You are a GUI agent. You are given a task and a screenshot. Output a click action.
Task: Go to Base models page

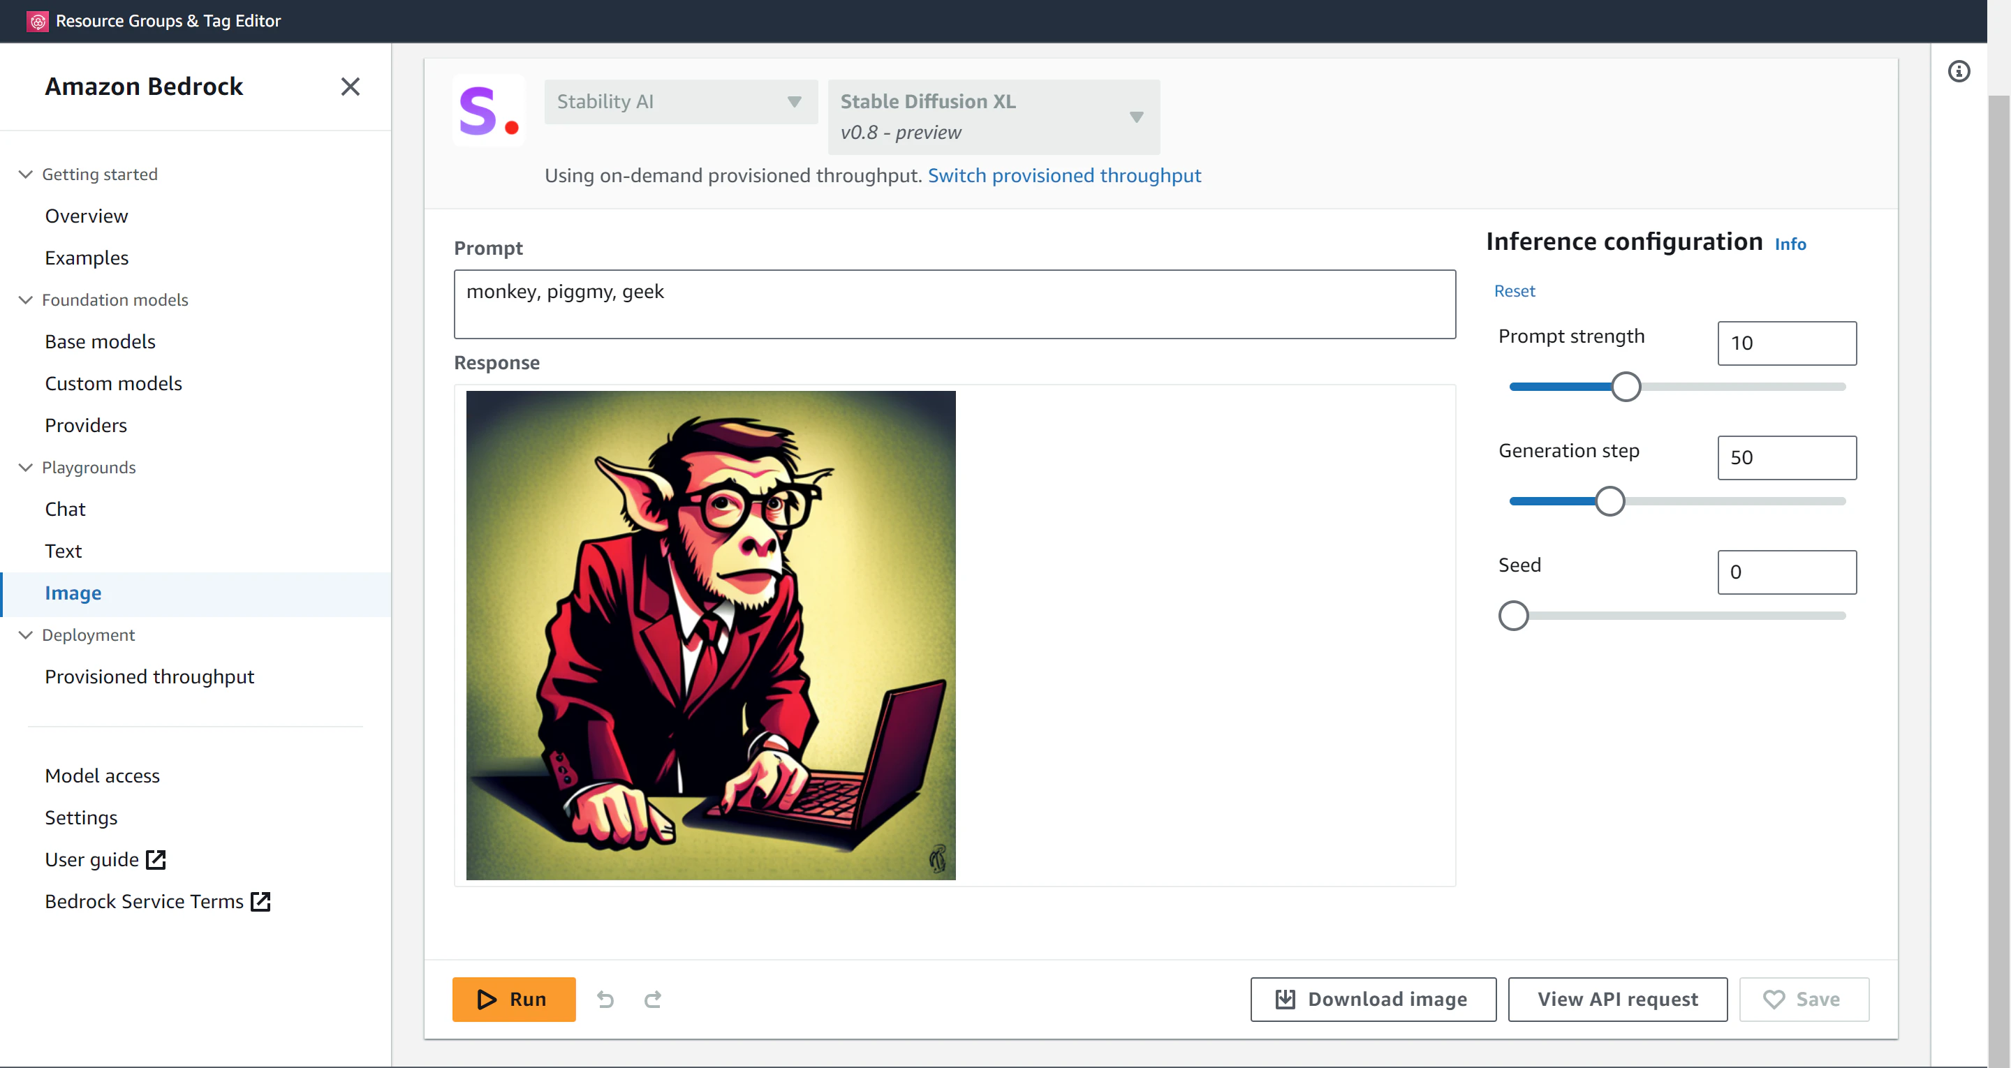coord(100,342)
